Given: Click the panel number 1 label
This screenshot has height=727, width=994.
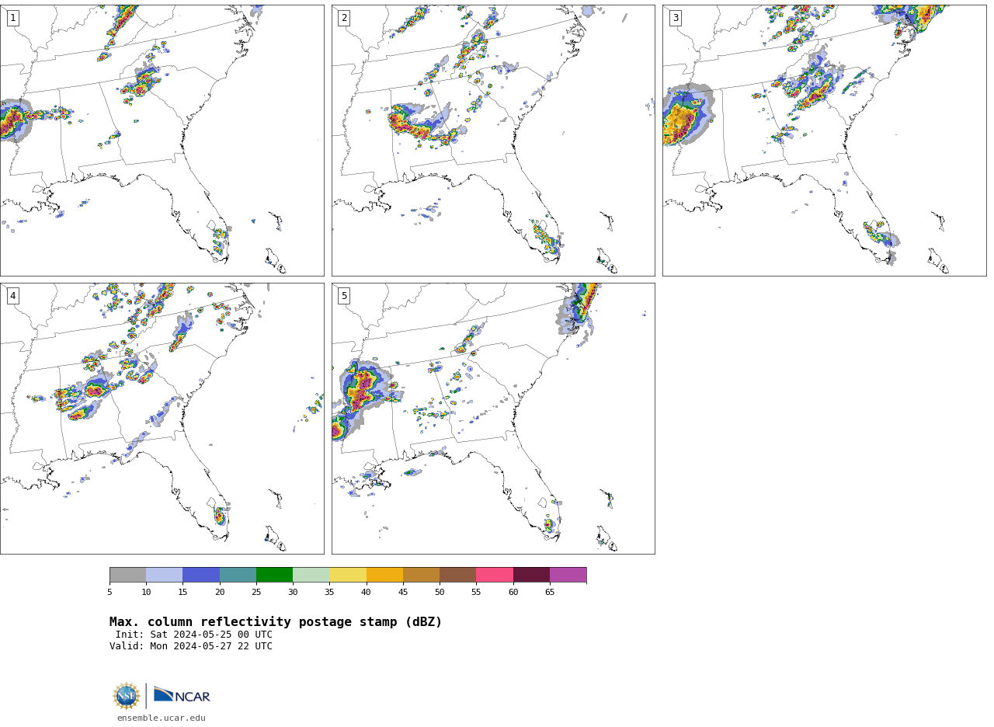Looking at the screenshot, I should pos(12,18).
